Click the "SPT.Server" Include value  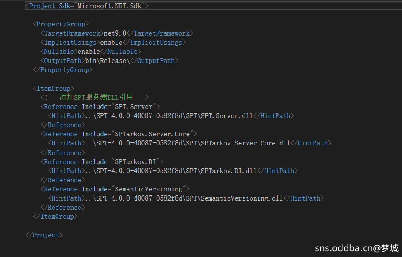click(x=136, y=107)
